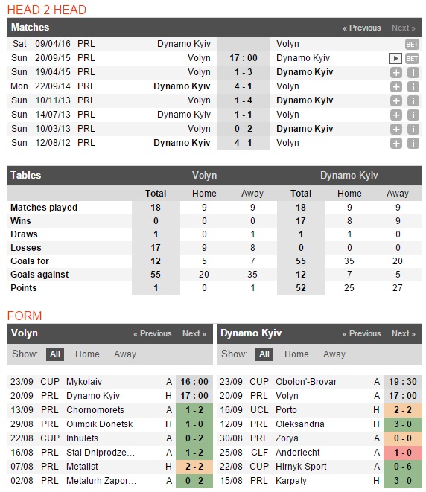Show Volyn Away form only
The width and height of the screenshot is (426, 492).
coord(125,354)
